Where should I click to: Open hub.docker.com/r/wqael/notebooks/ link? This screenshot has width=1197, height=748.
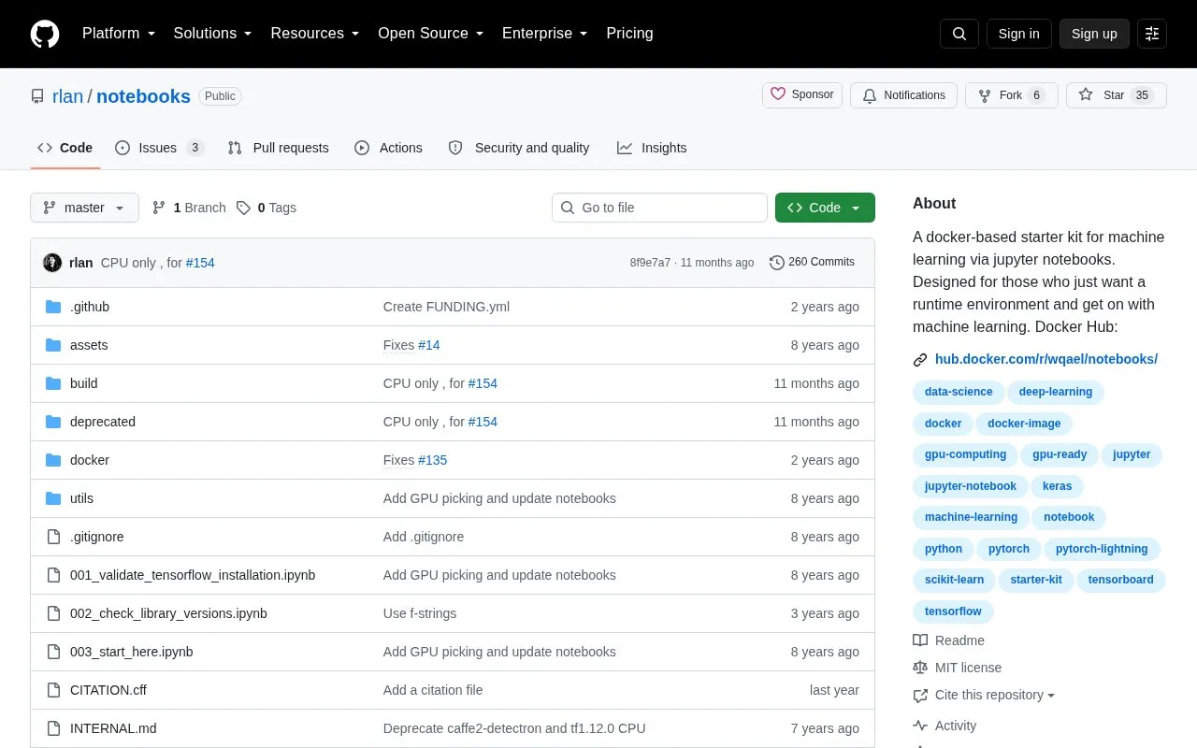pos(1046,359)
